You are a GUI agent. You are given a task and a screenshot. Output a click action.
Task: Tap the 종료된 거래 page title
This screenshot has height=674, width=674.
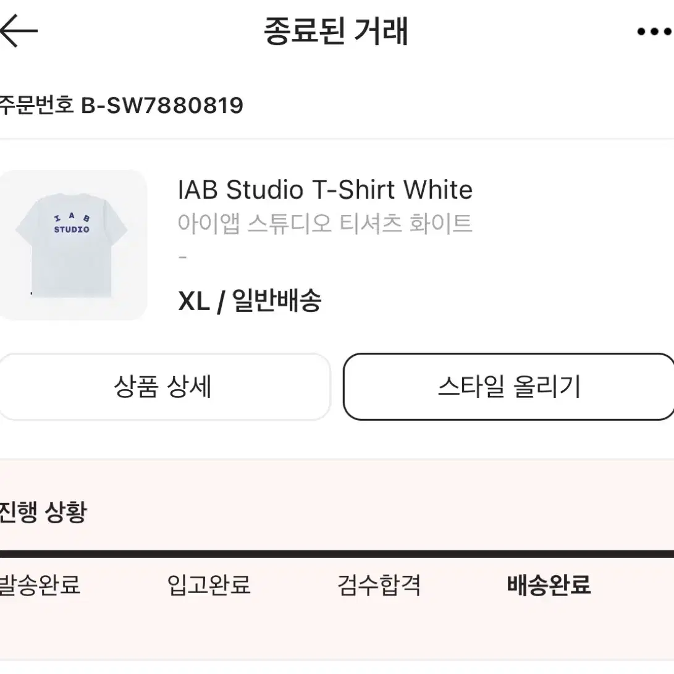tap(335, 31)
